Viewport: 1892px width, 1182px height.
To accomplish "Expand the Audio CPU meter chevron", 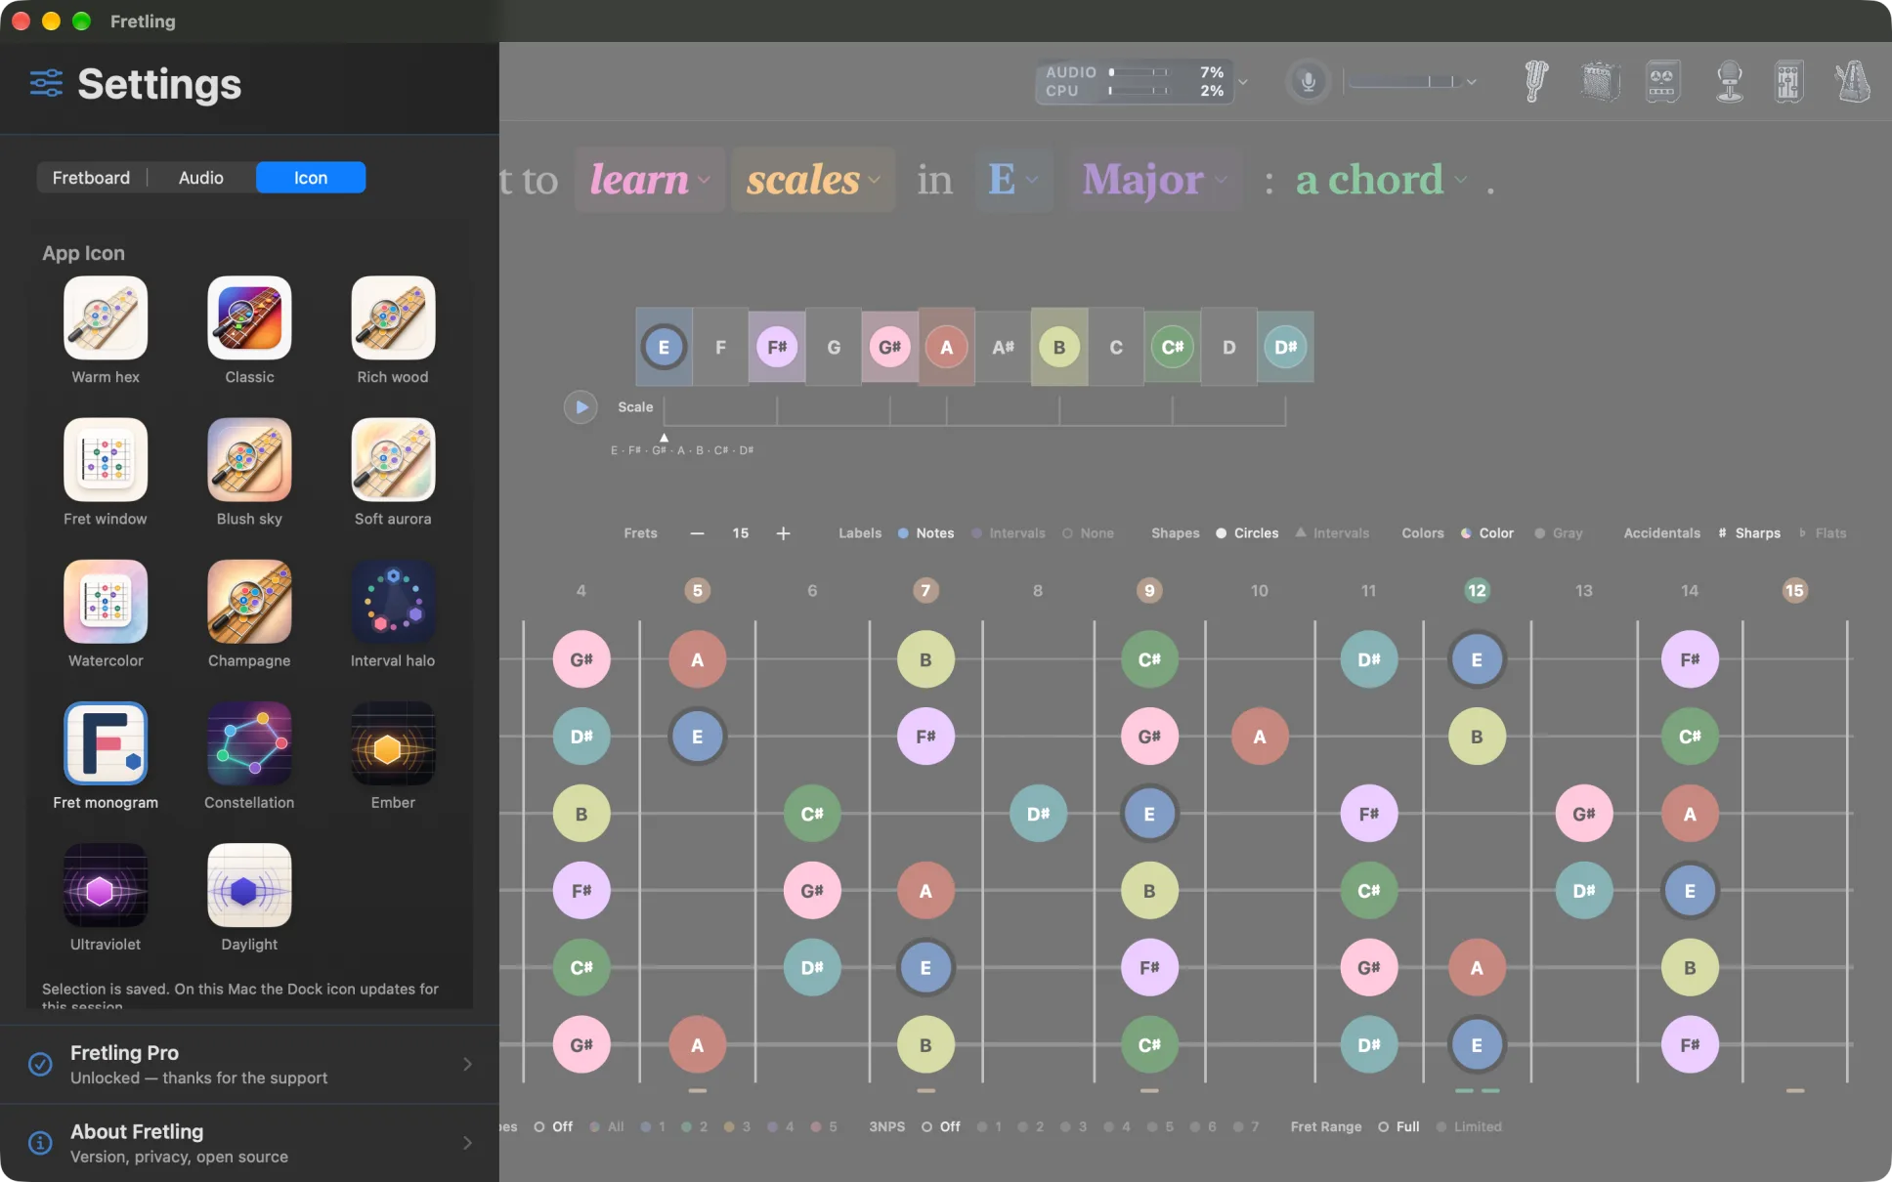I will tap(1243, 82).
